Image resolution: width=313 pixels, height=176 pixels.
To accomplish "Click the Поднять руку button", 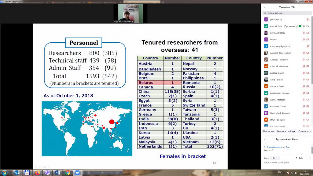I will click(304, 131).
